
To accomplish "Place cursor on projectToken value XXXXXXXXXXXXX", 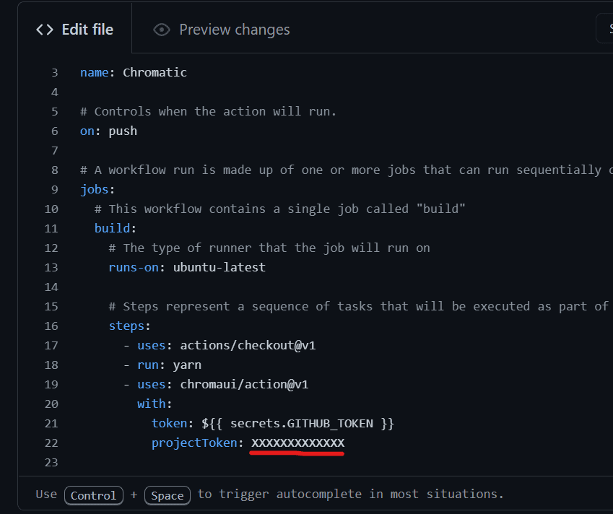I will (297, 443).
